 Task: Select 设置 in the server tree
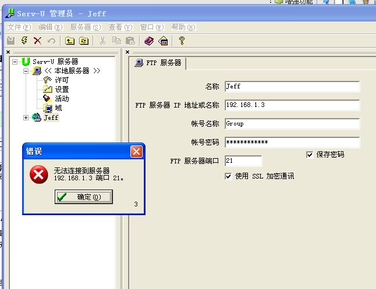coord(62,89)
